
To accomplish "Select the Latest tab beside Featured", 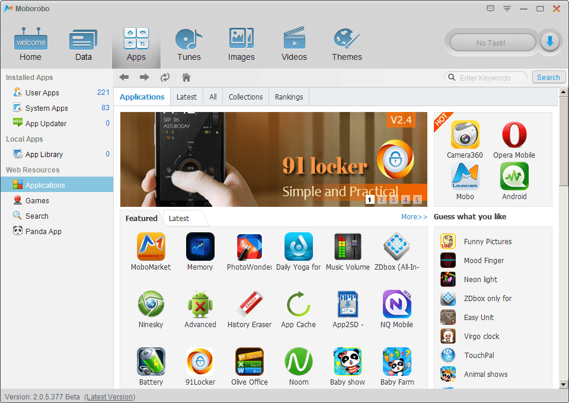I will click(x=179, y=219).
